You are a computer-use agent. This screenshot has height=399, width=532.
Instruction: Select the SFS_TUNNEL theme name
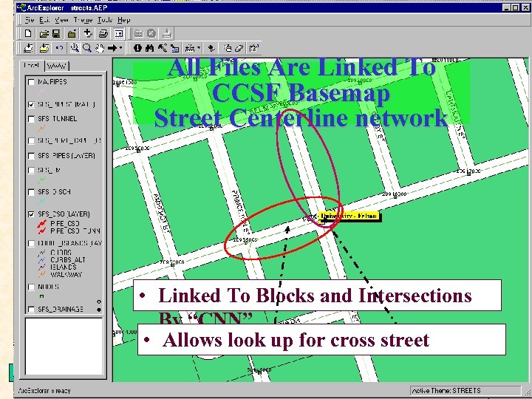coord(58,119)
